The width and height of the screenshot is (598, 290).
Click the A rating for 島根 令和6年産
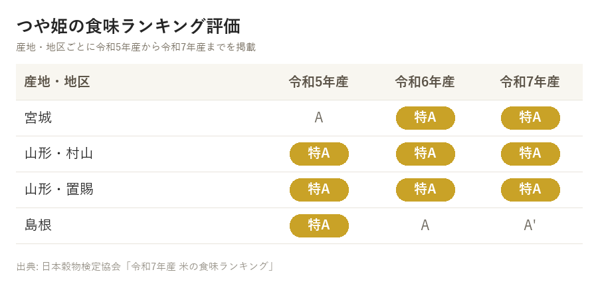(425, 225)
